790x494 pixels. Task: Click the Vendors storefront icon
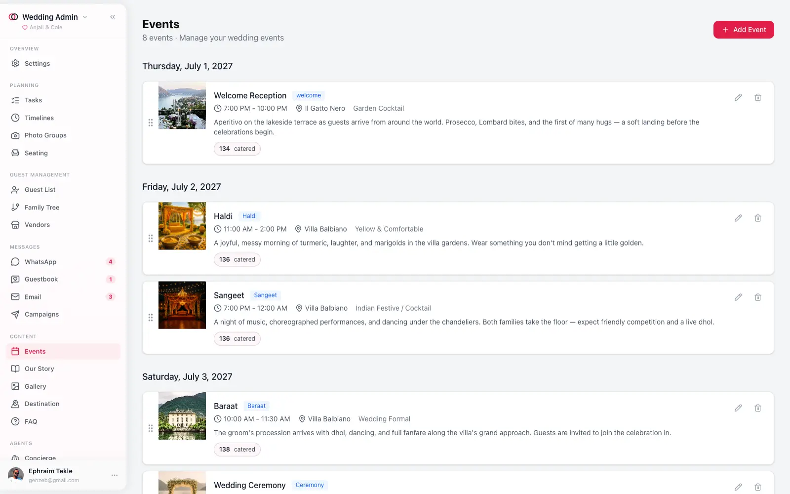[x=15, y=225]
